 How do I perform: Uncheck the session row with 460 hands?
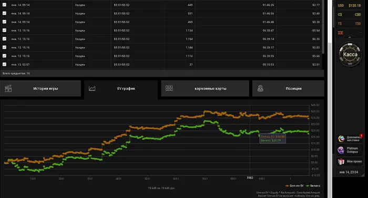4,22
